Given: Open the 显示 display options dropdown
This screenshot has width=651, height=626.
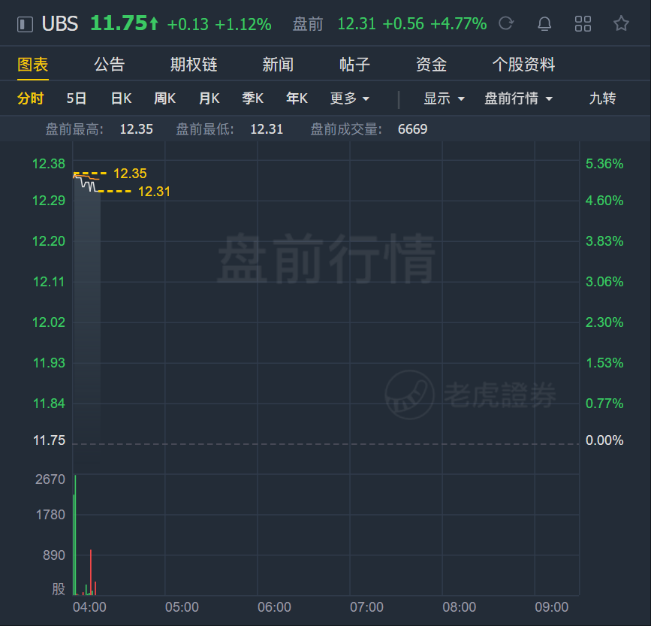Looking at the screenshot, I should pos(444,98).
